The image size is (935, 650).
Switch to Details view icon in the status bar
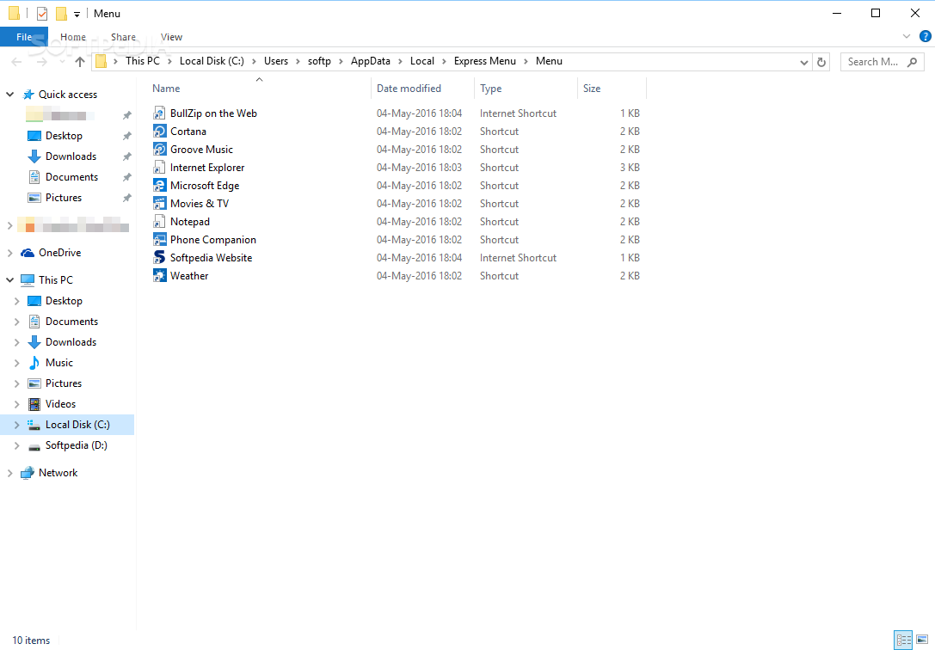[903, 640]
